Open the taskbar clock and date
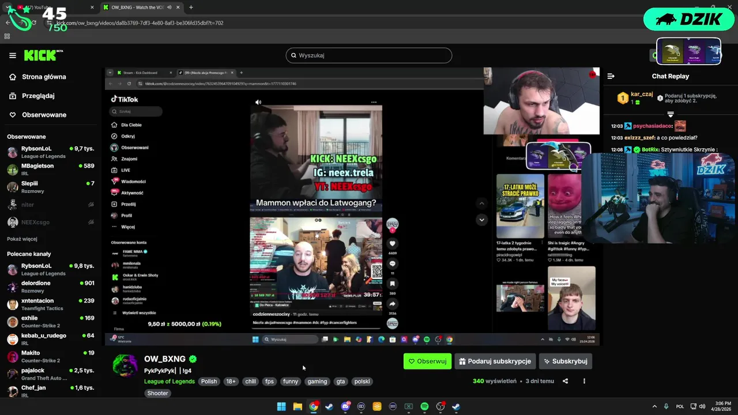The height and width of the screenshot is (415, 738). [x=722, y=406]
